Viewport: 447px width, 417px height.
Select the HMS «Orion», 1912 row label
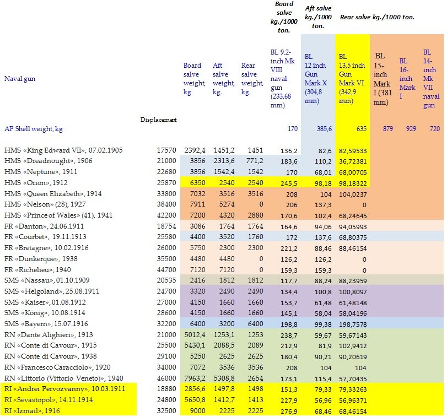pos(36,182)
